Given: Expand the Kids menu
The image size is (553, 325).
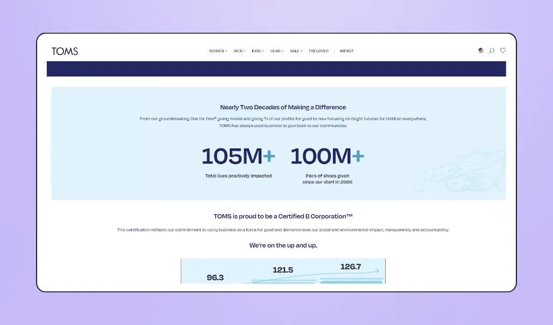Looking at the screenshot, I should [258, 51].
